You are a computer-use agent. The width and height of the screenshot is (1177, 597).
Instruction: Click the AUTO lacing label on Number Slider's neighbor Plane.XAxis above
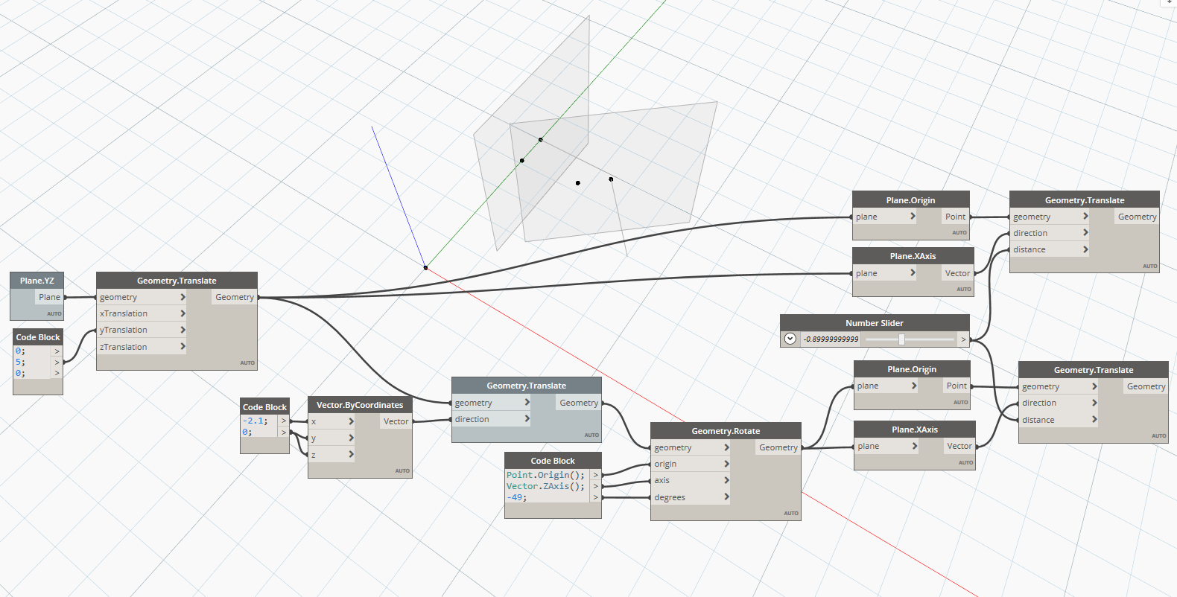(964, 289)
